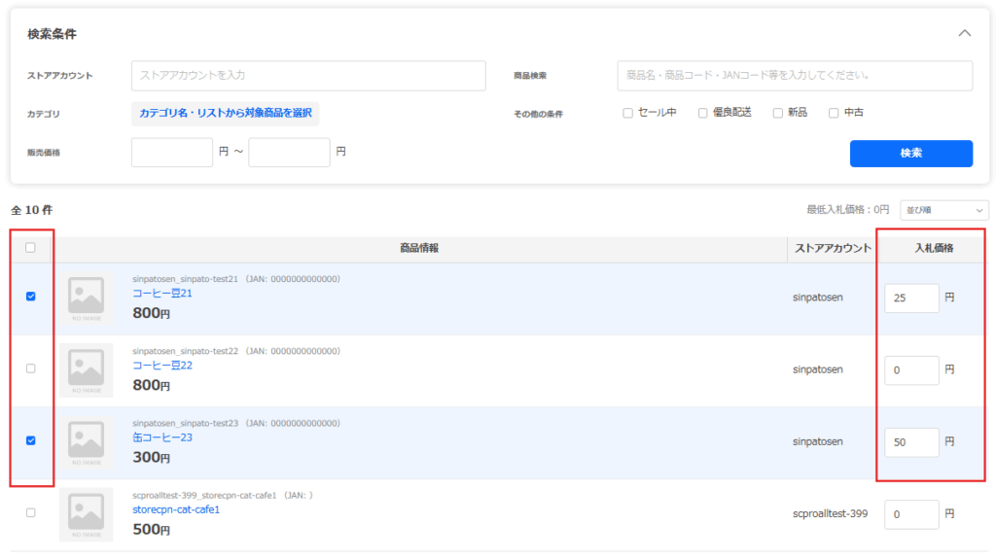The width and height of the screenshot is (996, 559).
Task: Click the コーヒー豆21 product thumbnail image
Action: click(x=86, y=298)
